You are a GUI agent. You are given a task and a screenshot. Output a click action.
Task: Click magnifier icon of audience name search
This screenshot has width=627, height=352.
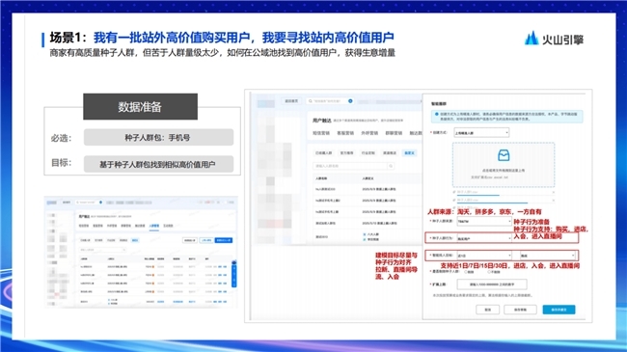[x=391, y=166]
